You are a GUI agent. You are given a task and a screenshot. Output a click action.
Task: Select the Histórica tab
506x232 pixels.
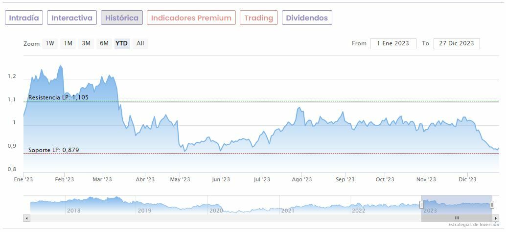tap(122, 18)
